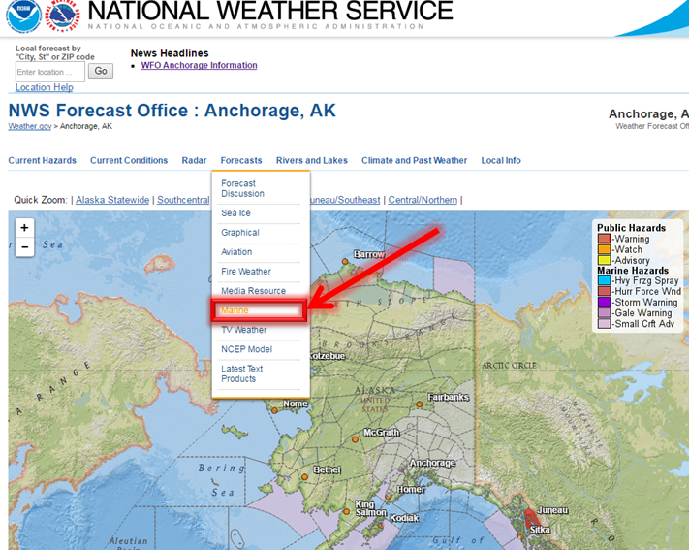Click the Small Crft Adv legend swatch
The height and width of the screenshot is (550, 689).
coord(604,323)
